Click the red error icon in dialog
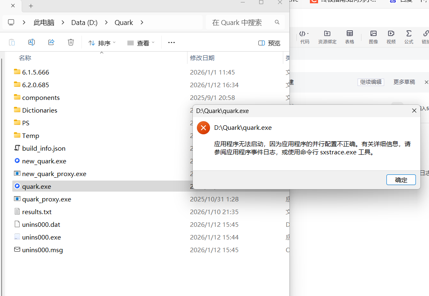This screenshot has height=296, width=429. pos(203,128)
